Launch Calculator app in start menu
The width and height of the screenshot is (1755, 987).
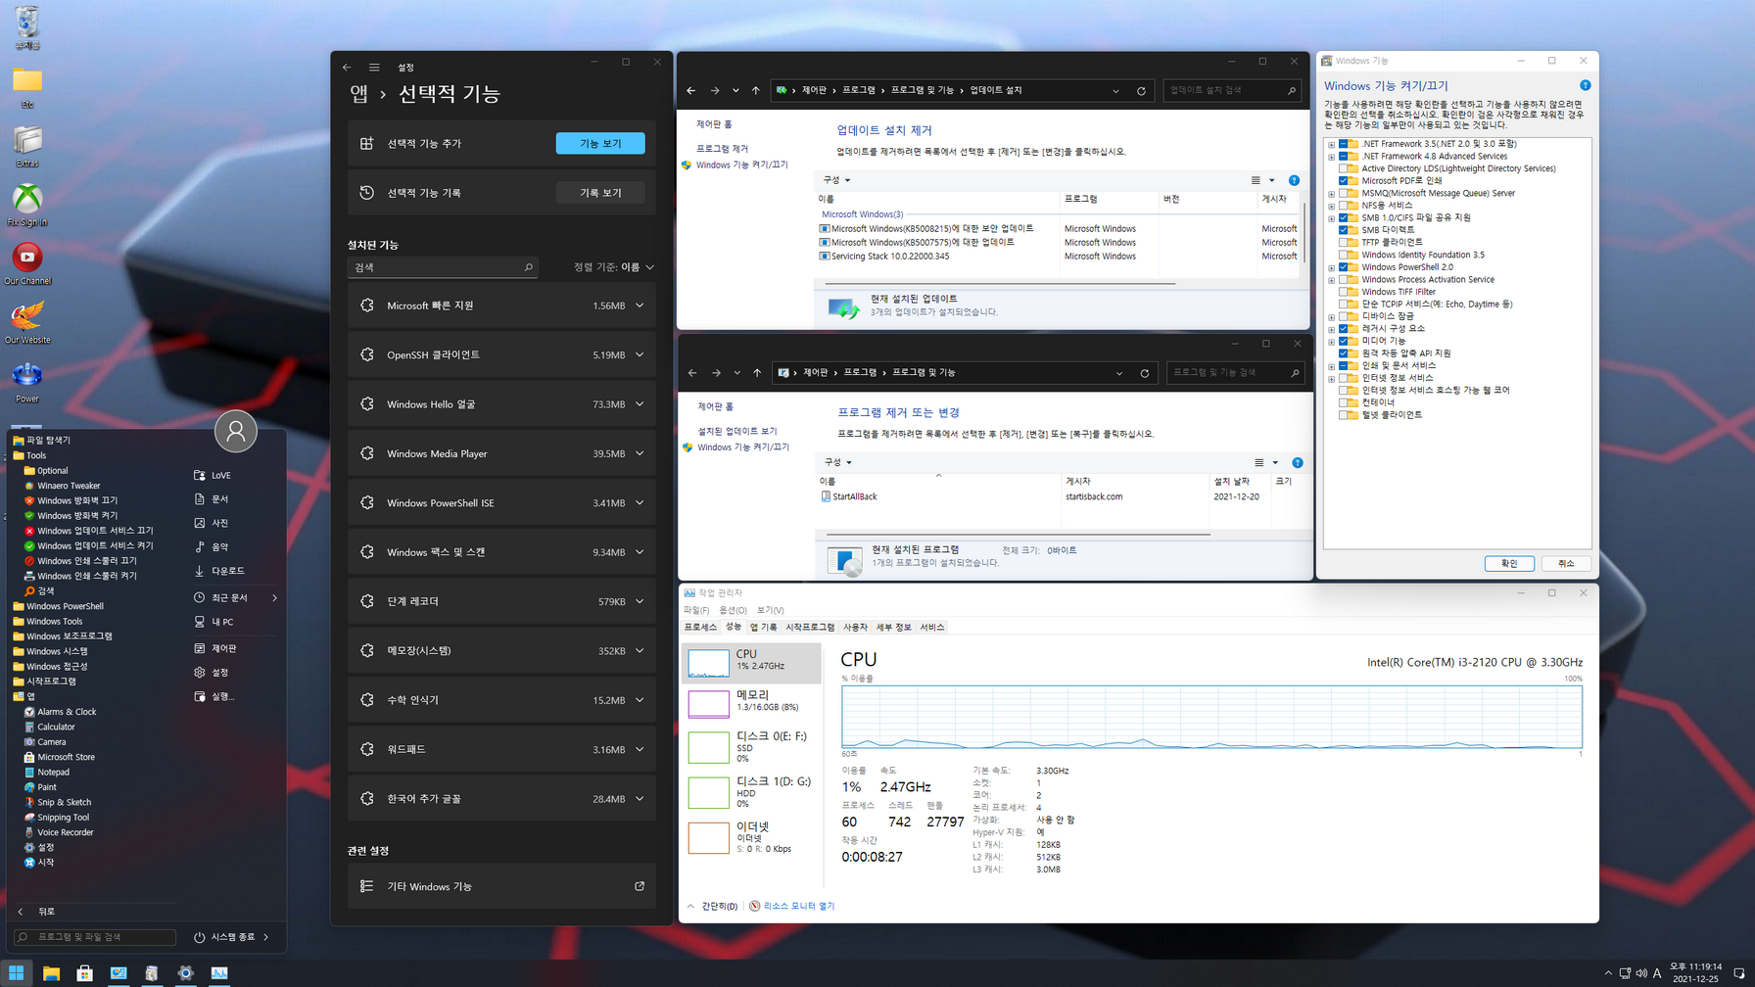[x=49, y=727]
